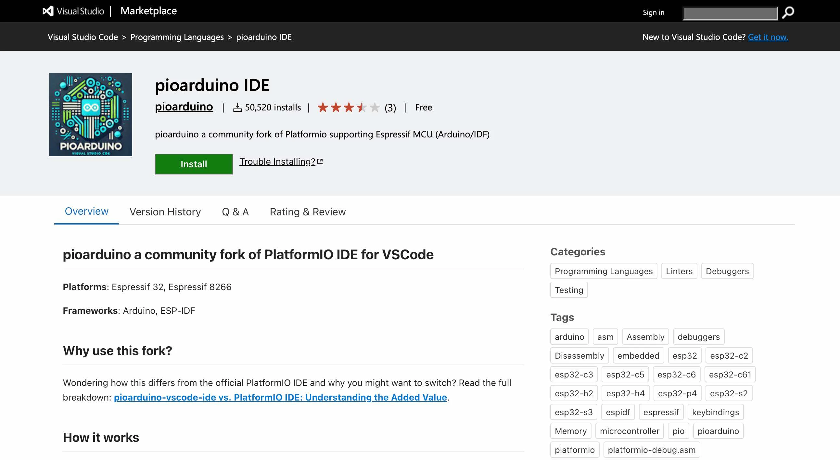
Task: Switch to Rating & Review tab
Action: pyautogui.click(x=308, y=211)
